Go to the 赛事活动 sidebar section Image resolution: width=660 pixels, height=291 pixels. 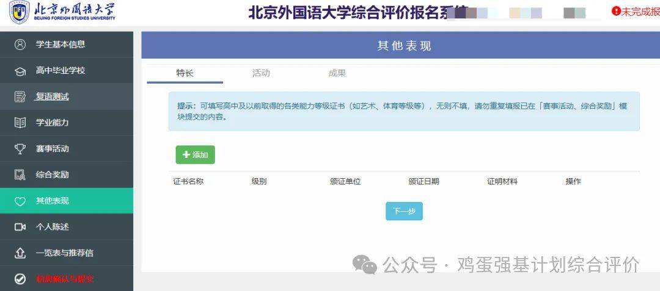click(x=53, y=149)
